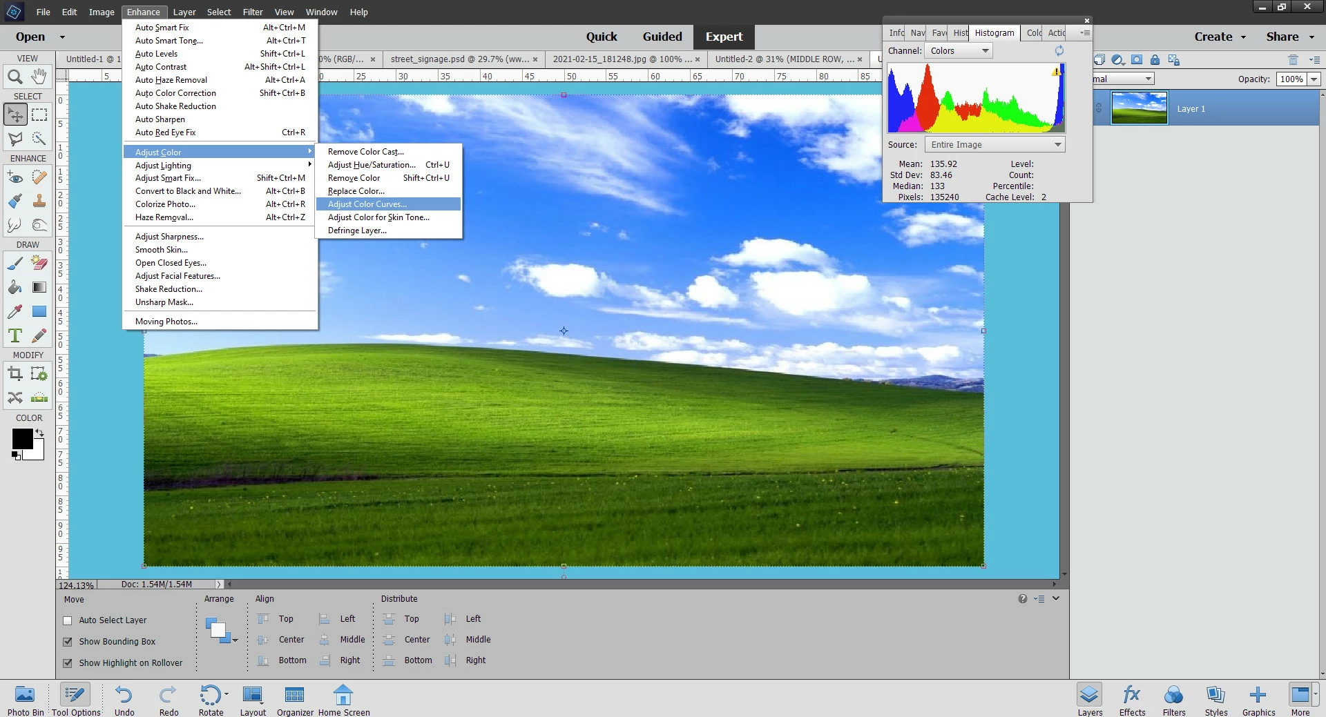Open the layer blend mode dropdown
The image size is (1326, 717).
1123,79
